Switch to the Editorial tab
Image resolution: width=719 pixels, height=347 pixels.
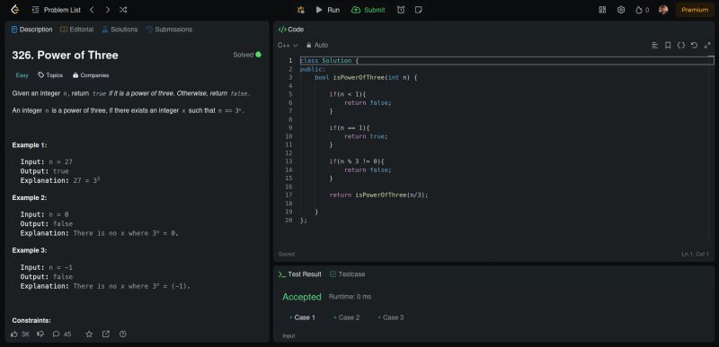77,30
